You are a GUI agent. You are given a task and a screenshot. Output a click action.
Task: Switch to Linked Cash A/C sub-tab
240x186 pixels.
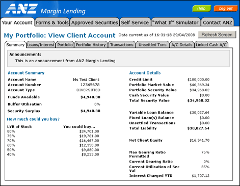tap(211, 45)
